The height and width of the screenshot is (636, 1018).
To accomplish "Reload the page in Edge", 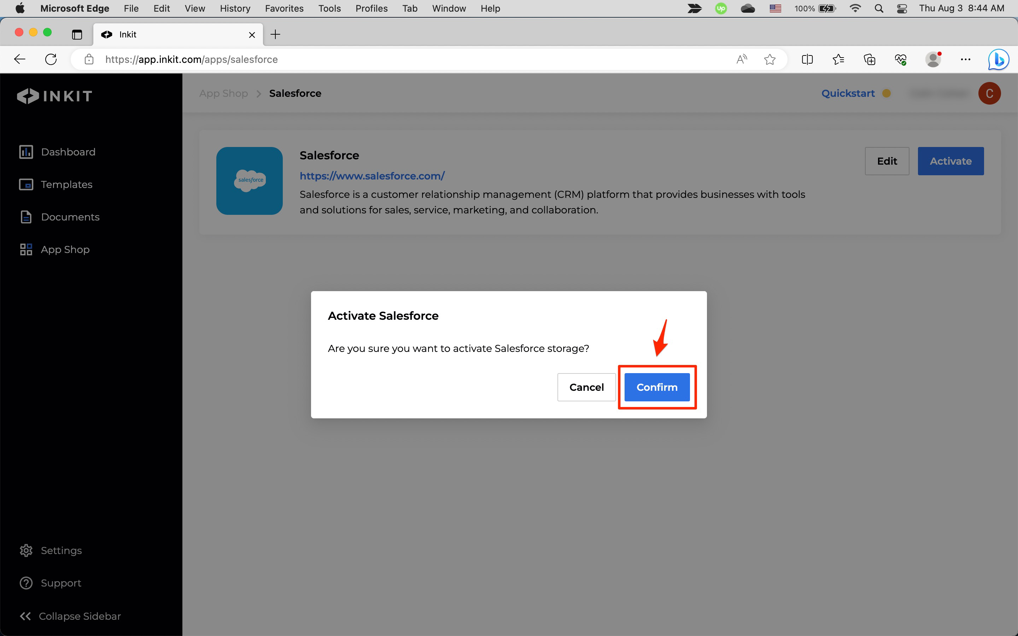I will tap(51, 59).
